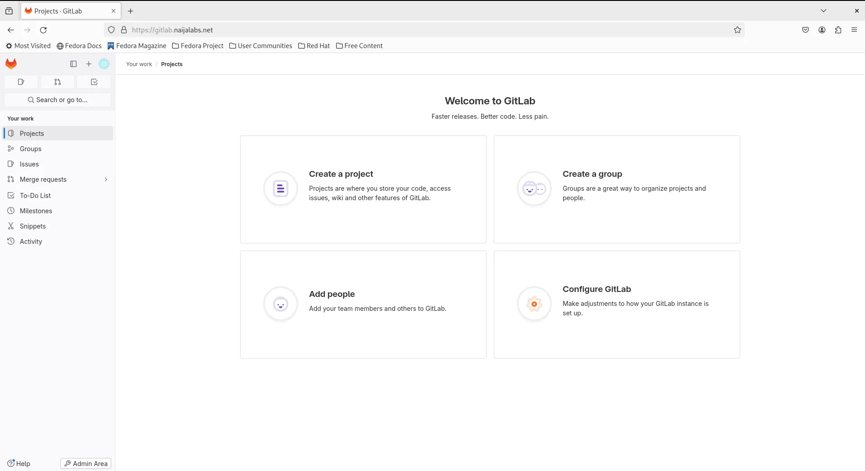Open Fedora Magazine bookmark

pyautogui.click(x=137, y=46)
